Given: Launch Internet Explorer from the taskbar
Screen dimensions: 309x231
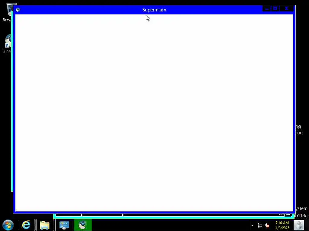Looking at the screenshot, I should tap(26, 225).
